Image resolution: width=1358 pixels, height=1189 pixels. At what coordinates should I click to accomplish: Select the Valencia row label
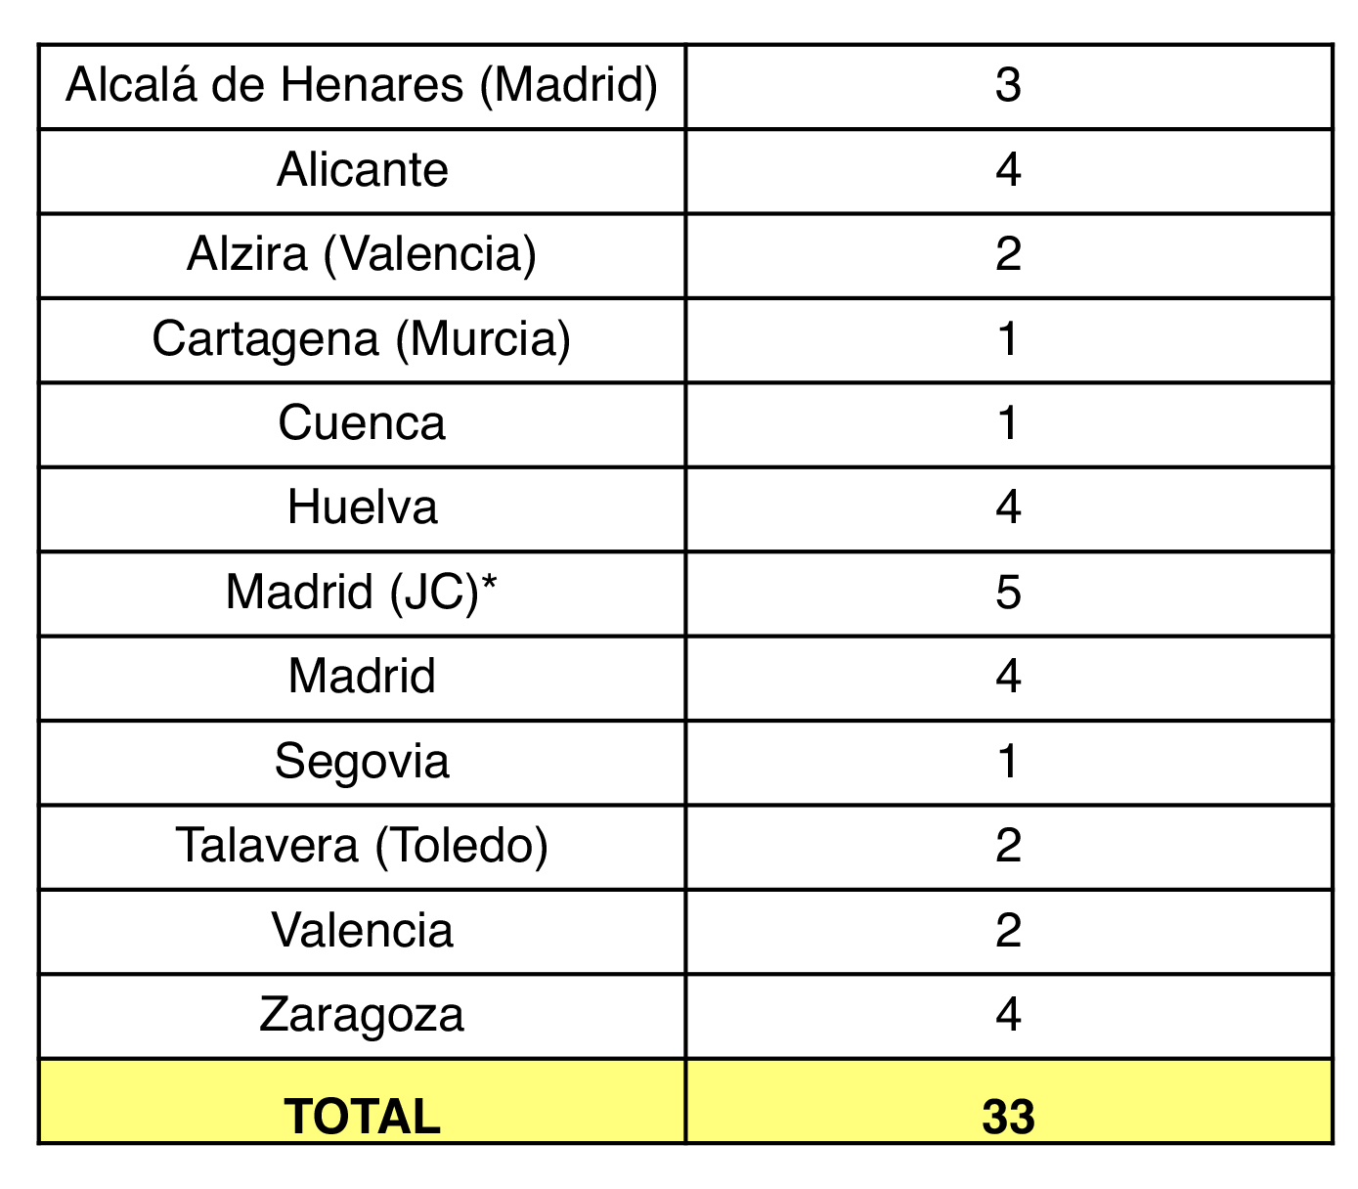(362, 931)
